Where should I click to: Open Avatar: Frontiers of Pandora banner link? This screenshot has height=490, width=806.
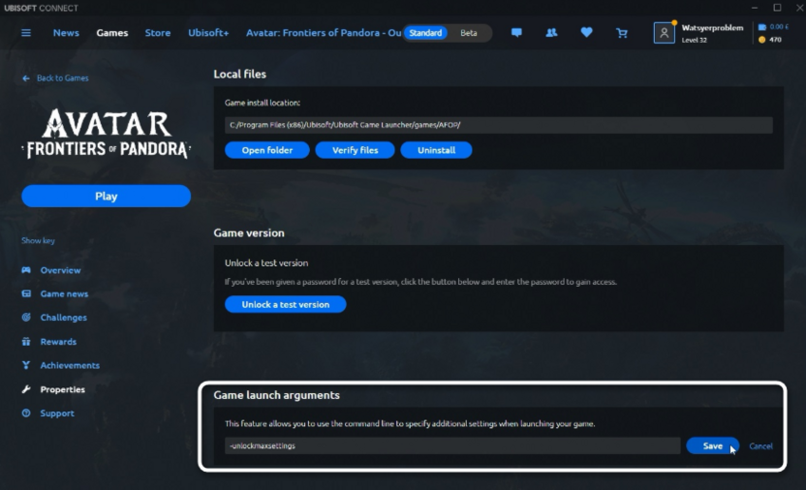[324, 33]
